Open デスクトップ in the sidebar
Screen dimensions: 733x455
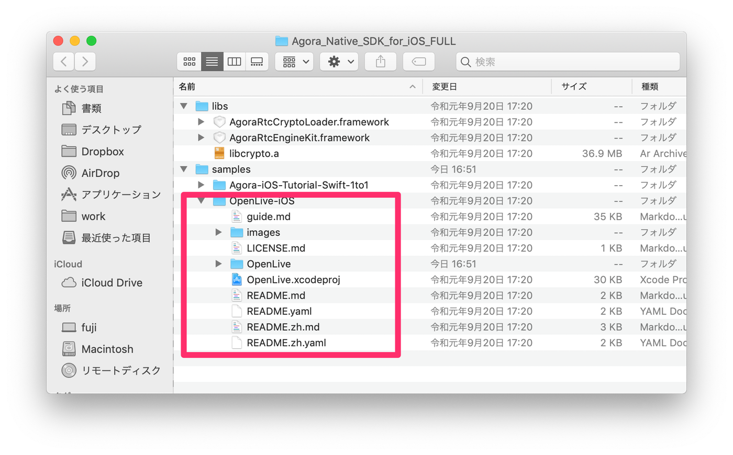click(101, 130)
